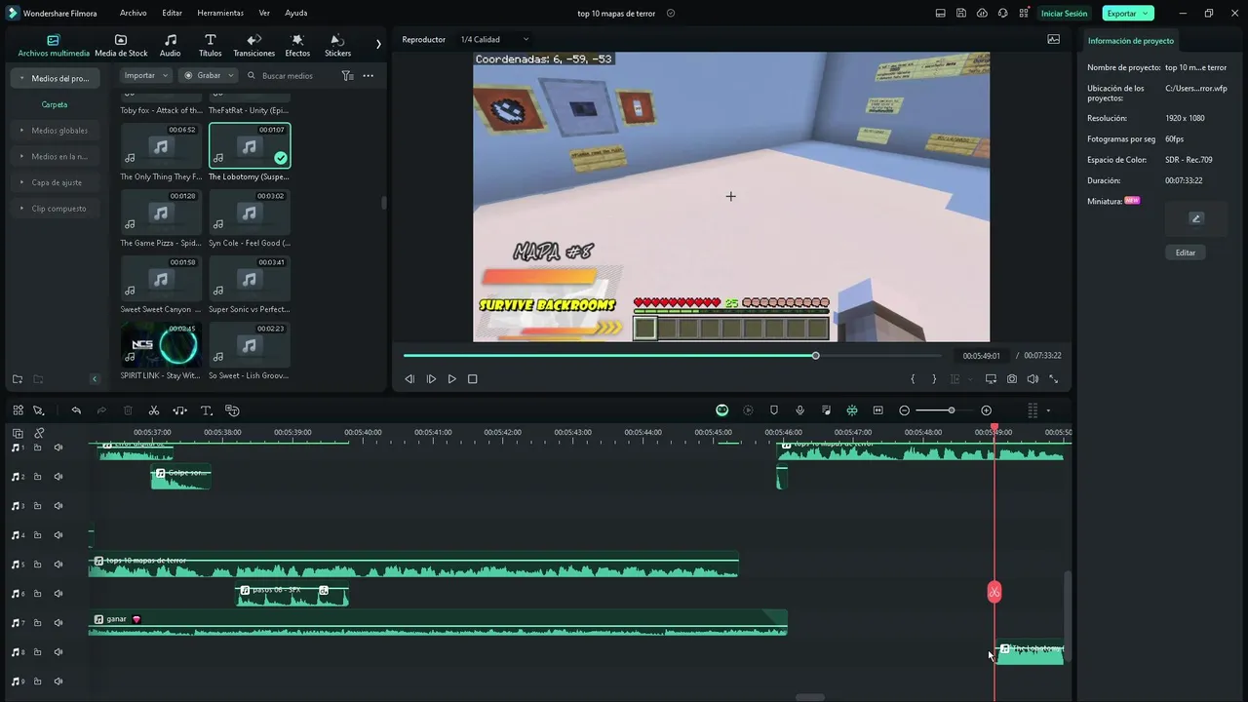Open the Grabar dropdown

pos(208,75)
